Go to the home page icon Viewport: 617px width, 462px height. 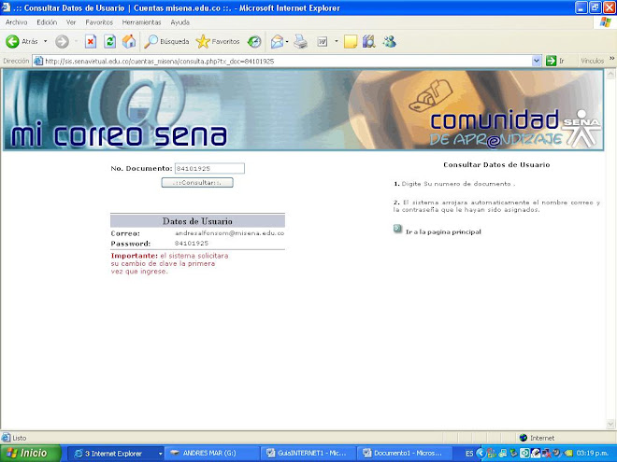point(129,41)
